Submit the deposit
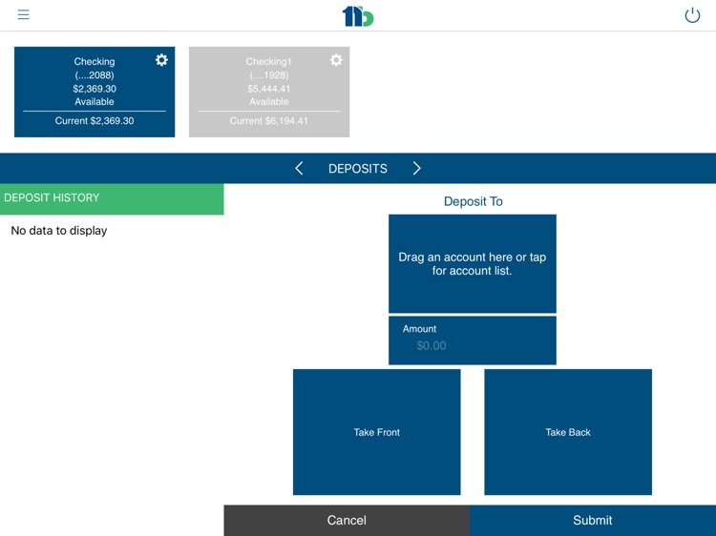Image resolution: width=716 pixels, height=536 pixels. click(x=593, y=521)
